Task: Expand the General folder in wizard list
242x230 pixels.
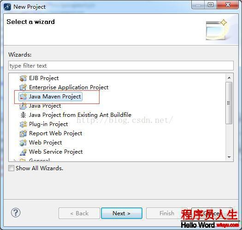Action: point(15,160)
